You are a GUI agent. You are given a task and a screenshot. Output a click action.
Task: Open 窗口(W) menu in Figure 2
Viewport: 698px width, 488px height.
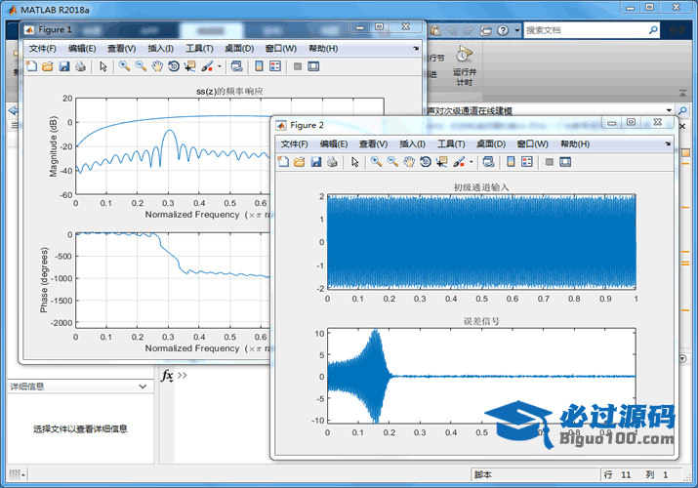533,144
